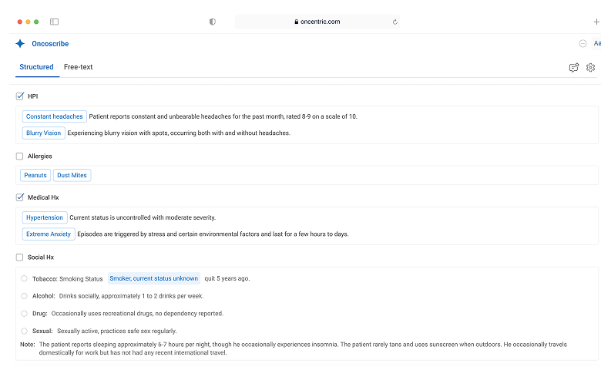Click the circular minus icon
Viewport: 601px width, 377px height.
point(583,44)
